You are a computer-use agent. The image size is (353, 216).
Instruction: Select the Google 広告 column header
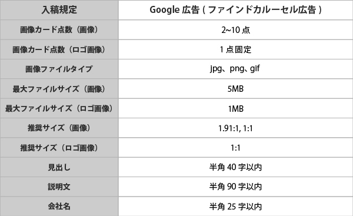pyautogui.click(x=235, y=10)
